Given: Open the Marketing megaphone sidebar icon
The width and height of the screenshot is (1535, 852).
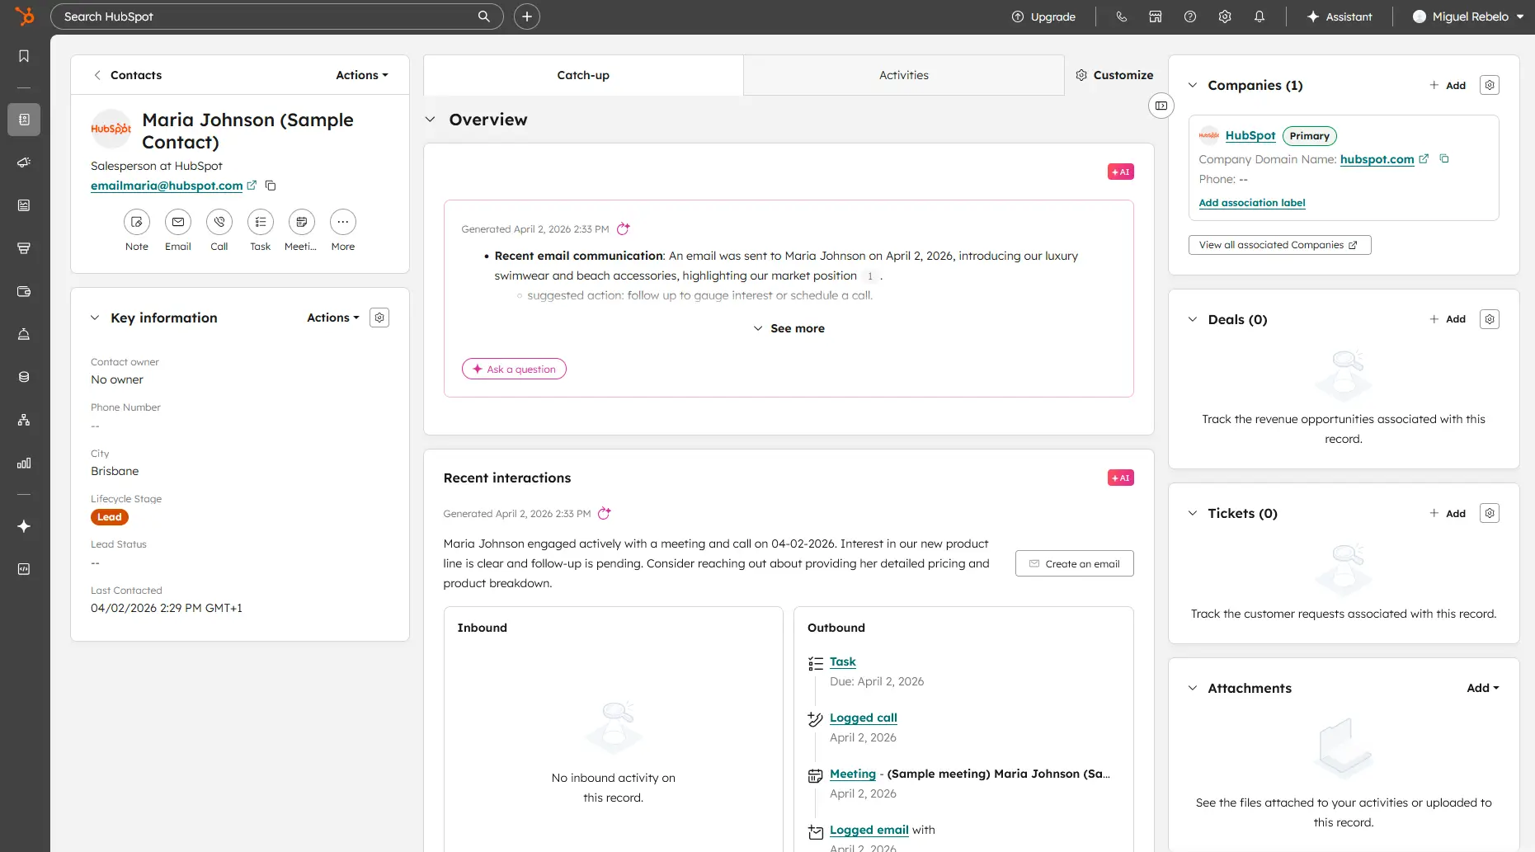Looking at the screenshot, I should 24,162.
